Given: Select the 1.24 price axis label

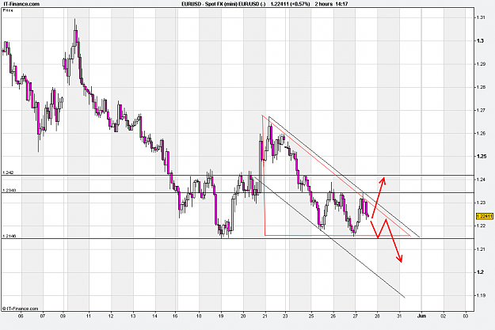Looking at the screenshot, I should pos(481,180).
